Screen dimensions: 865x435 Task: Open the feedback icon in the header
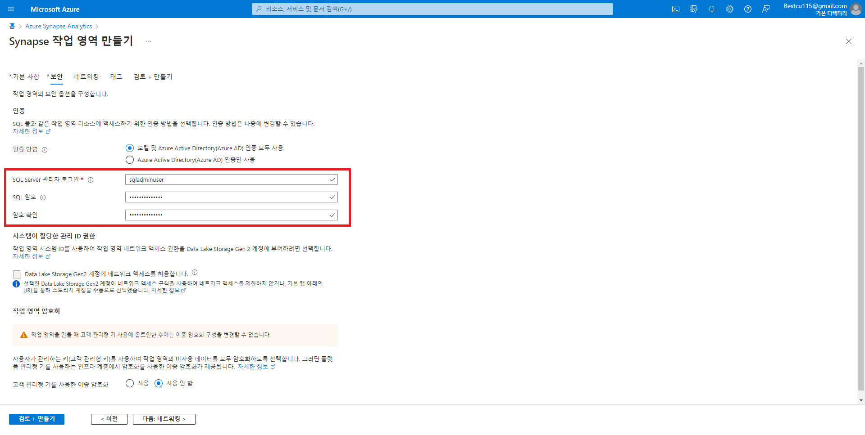coord(766,9)
